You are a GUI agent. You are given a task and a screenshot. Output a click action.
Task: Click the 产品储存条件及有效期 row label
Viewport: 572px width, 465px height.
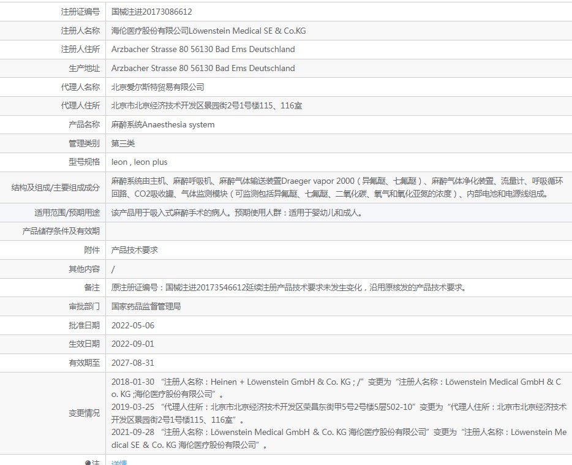[x=61, y=231]
